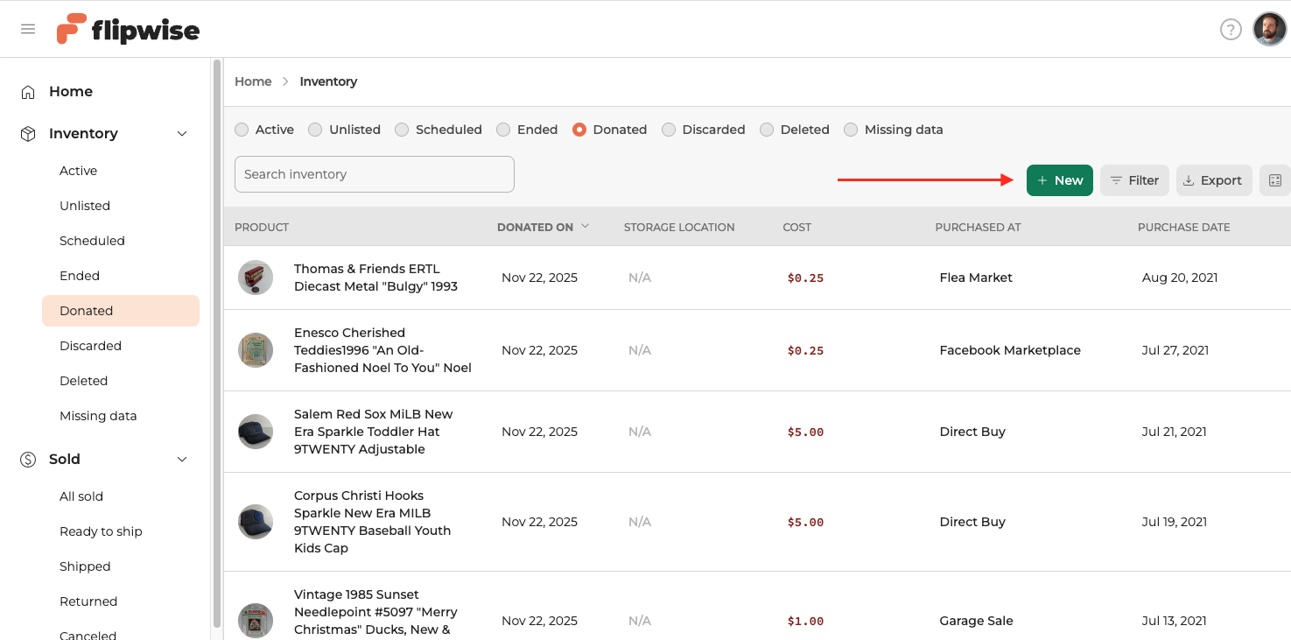Image resolution: width=1291 pixels, height=640 pixels.
Task: Click the green New button
Action: [x=1059, y=180]
